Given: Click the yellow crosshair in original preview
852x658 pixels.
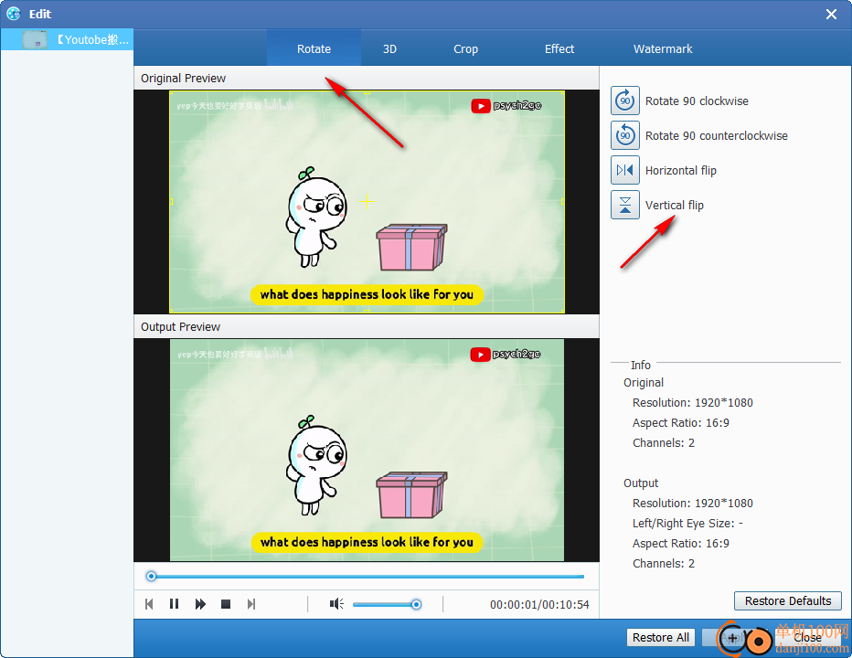Looking at the screenshot, I should (367, 202).
